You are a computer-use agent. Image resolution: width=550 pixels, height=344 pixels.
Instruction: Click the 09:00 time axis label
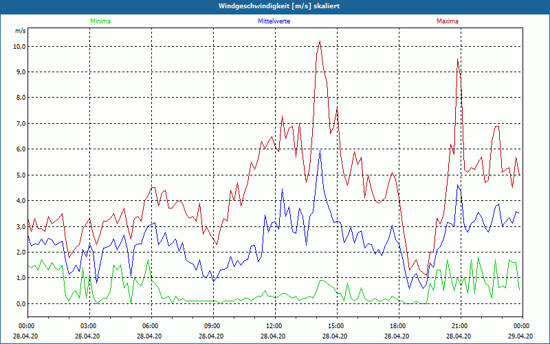click(x=213, y=326)
